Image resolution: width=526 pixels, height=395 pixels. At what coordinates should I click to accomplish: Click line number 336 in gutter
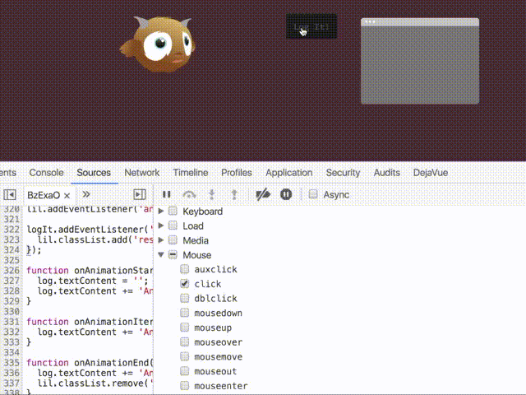12,373
